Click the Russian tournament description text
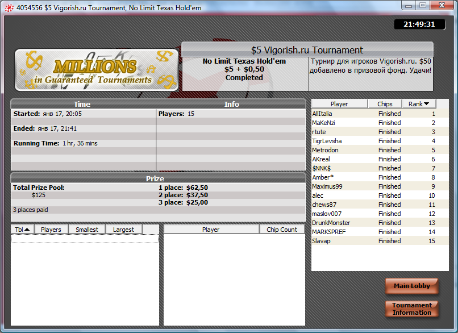The height and width of the screenshot is (333, 458). (x=370, y=66)
